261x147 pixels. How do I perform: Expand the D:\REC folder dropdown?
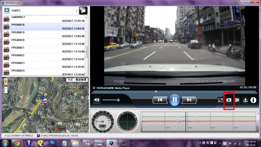coord(77,11)
